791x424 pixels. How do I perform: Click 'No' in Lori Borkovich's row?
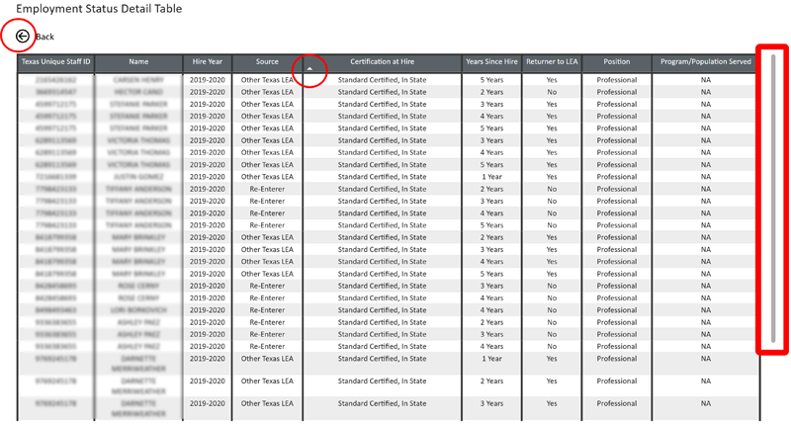pyautogui.click(x=552, y=310)
